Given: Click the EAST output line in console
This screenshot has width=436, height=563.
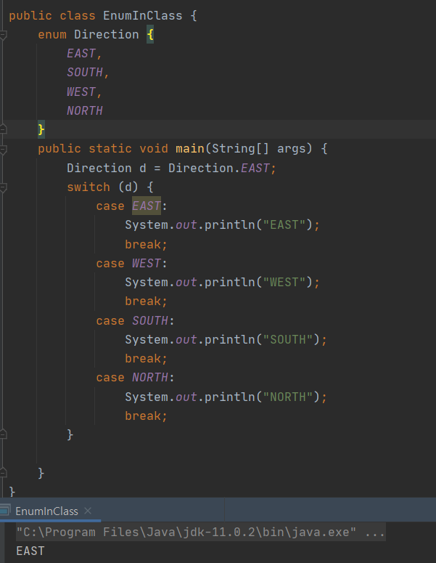Looking at the screenshot, I should [30, 551].
